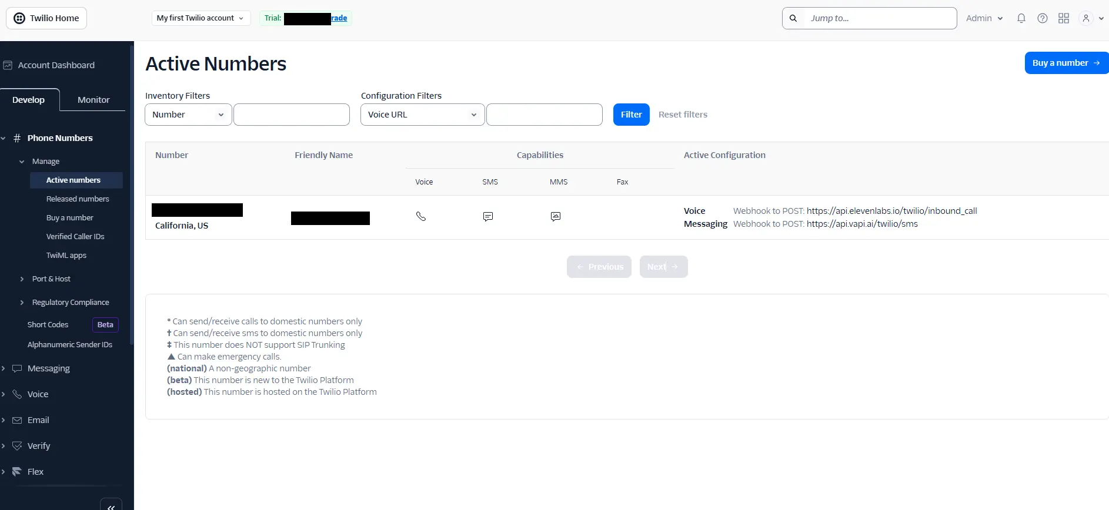This screenshot has width=1109, height=510.
Task: Go to Account Dashboard in sidebar
Action: 56,65
